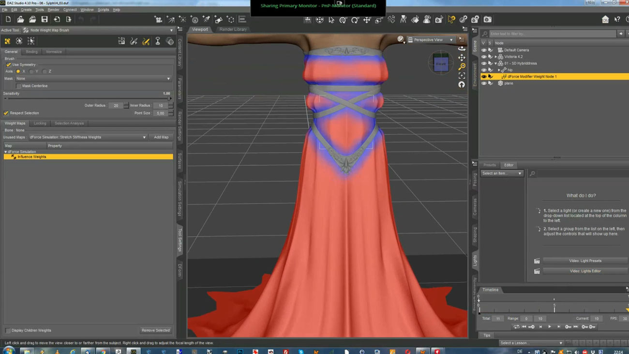Click the viewport Pan arrows icon
This screenshot has height=354, width=629.
(462, 57)
